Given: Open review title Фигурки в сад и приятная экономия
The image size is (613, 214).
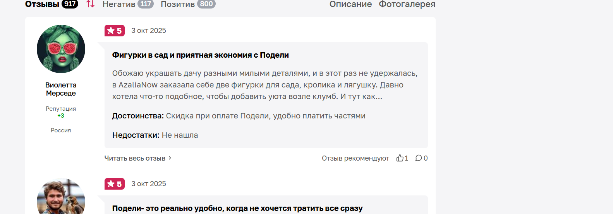Looking at the screenshot, I should (x=201, y=55).
